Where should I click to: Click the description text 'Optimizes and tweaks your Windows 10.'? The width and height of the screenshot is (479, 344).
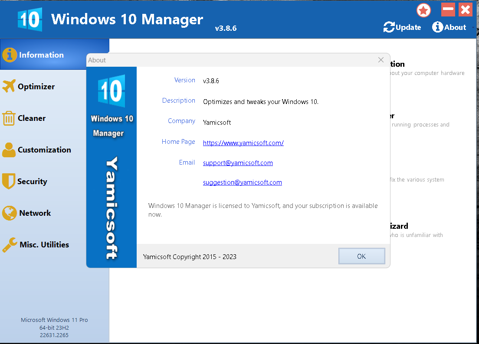[x=261, y=101]
